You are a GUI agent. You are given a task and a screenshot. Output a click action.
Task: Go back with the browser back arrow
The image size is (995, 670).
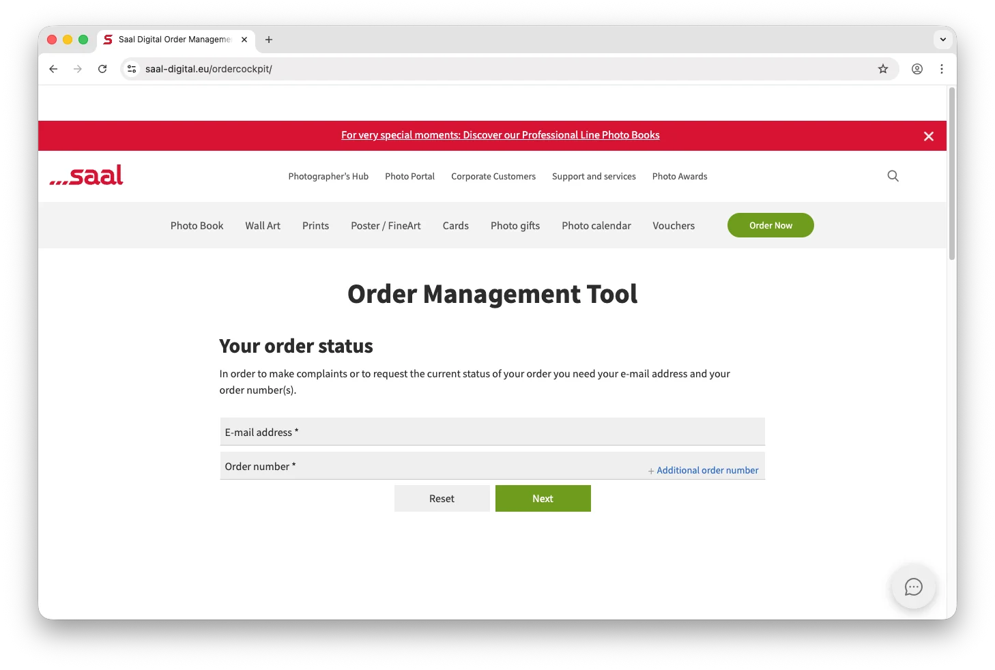[x=53, y=69]
